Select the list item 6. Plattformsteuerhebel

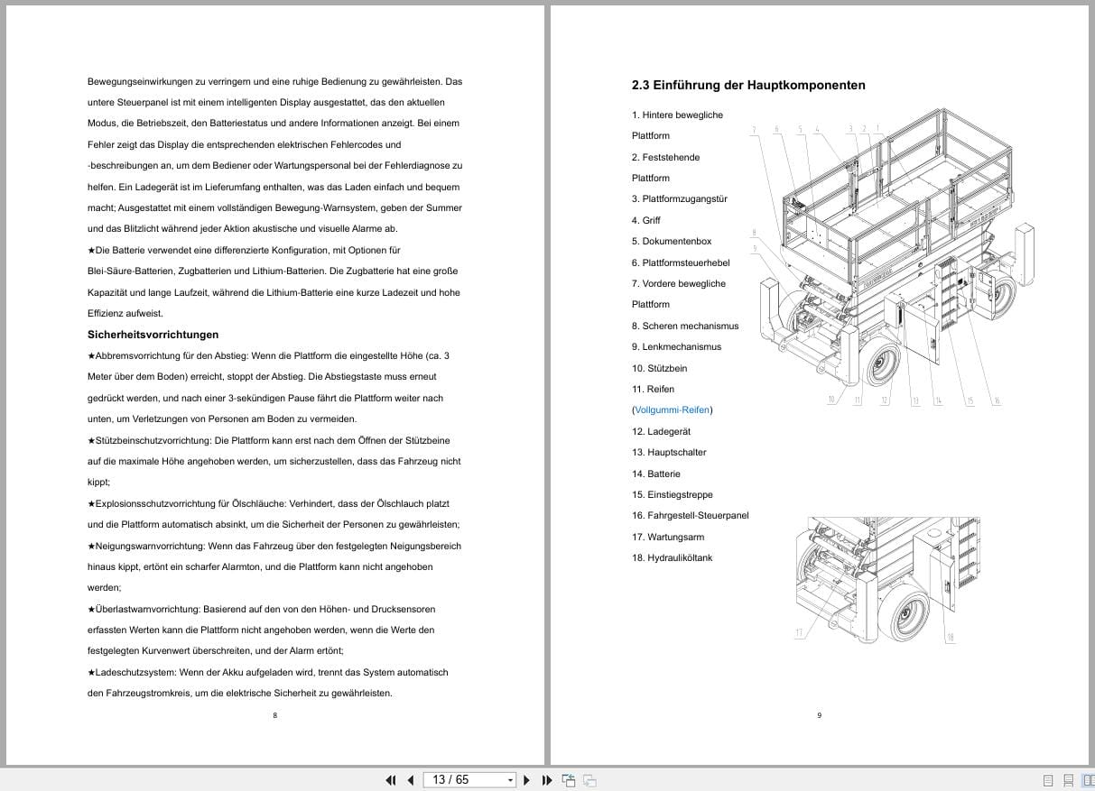[x=681, y=262]
